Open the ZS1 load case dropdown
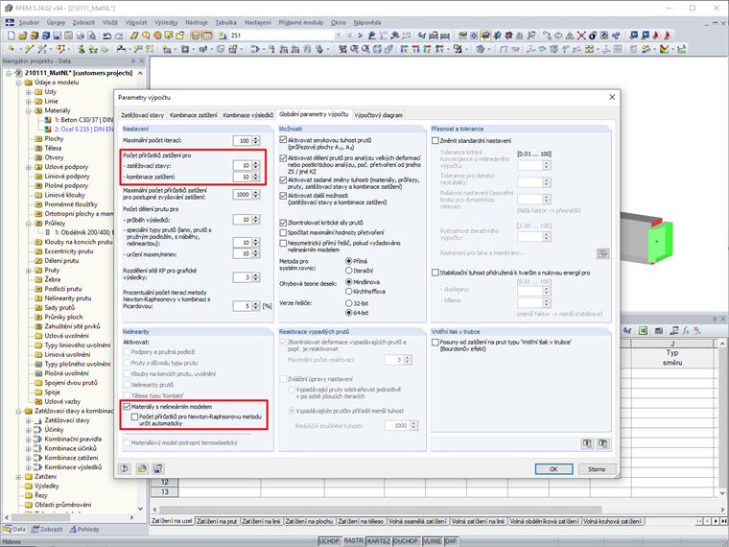The image size is (729, 547). click(x=338, y=36)
